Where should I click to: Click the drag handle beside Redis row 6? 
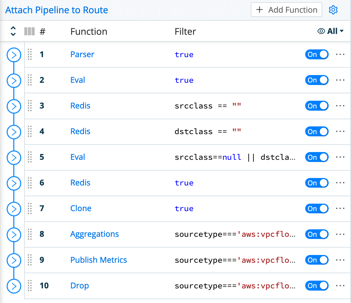coord(30,183)
